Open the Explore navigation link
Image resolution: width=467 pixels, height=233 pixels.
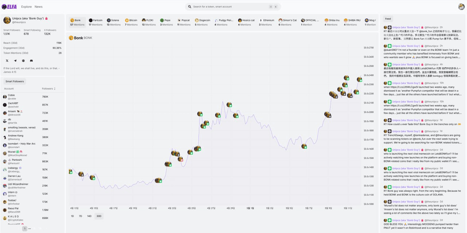coord(26,7)
